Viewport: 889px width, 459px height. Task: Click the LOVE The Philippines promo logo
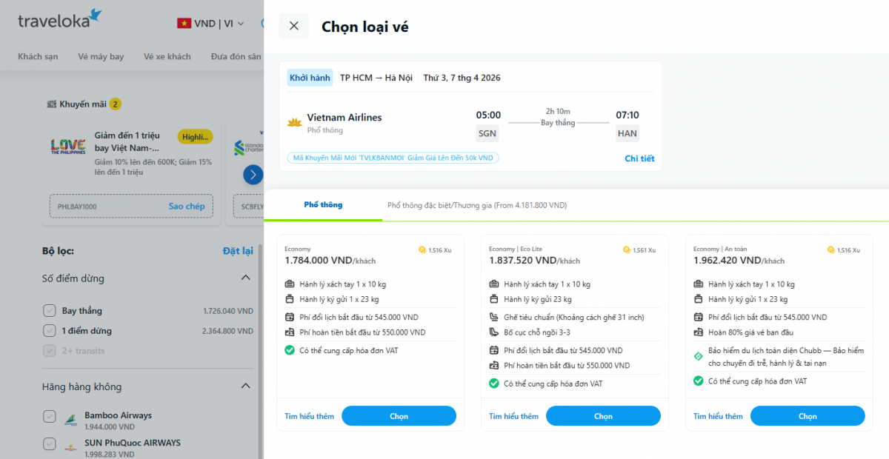(x=67, y=147)
